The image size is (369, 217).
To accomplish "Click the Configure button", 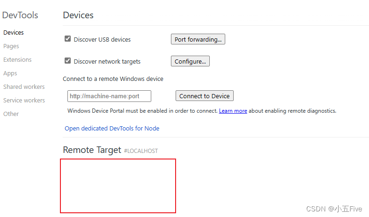I will 190,61.
